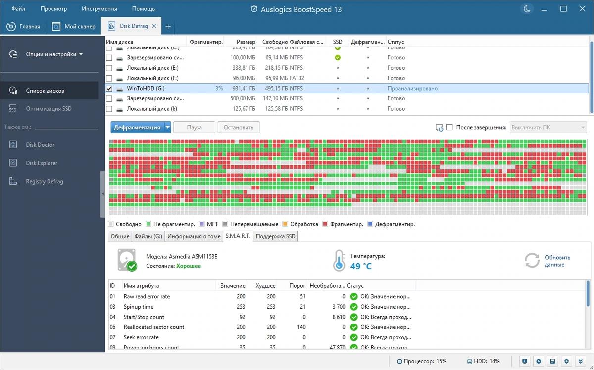The image size is (594, 370).
Task: Click the Остановить button
Action: (239, 127)
